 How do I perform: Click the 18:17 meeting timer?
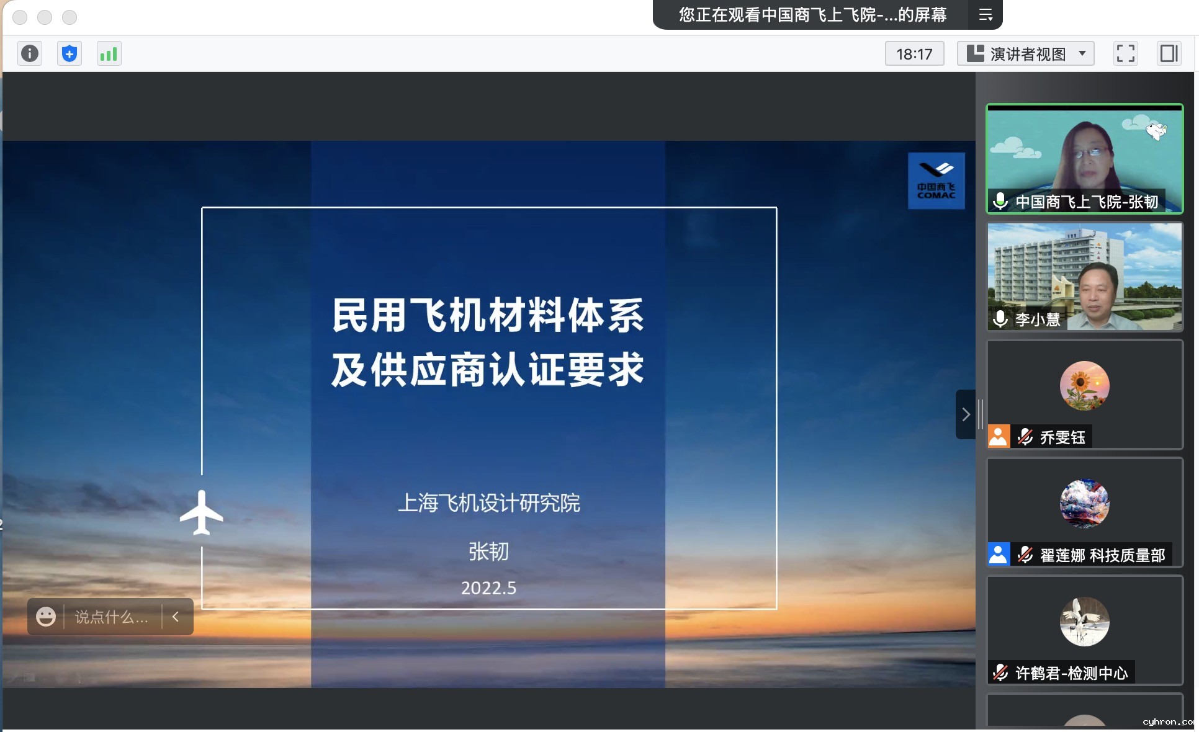pos(914,54)
